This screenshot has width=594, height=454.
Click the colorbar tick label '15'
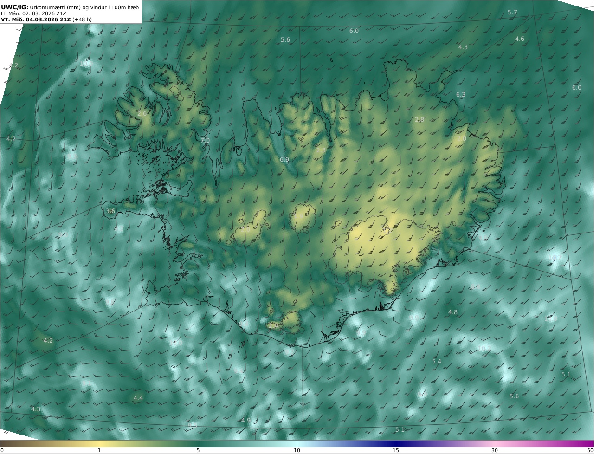point(396,450)
